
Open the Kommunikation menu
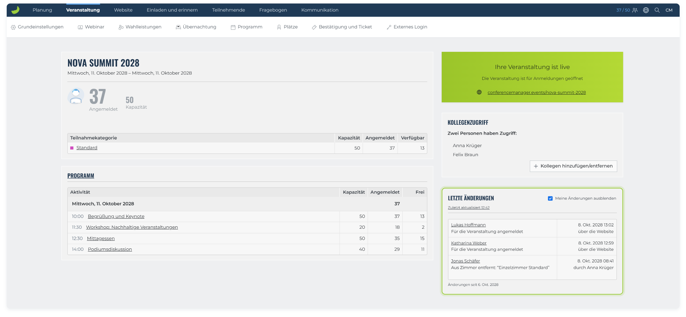320,10
